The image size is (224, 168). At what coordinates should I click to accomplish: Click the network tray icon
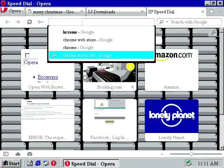pyautogui.click(x=189, y=163)
